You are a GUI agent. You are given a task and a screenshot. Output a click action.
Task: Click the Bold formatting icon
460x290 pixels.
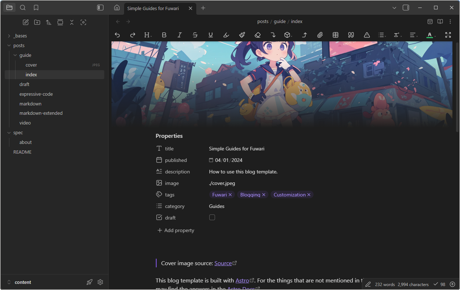pos(164,35)
